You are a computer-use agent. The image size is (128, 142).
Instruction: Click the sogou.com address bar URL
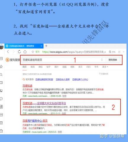74,52
